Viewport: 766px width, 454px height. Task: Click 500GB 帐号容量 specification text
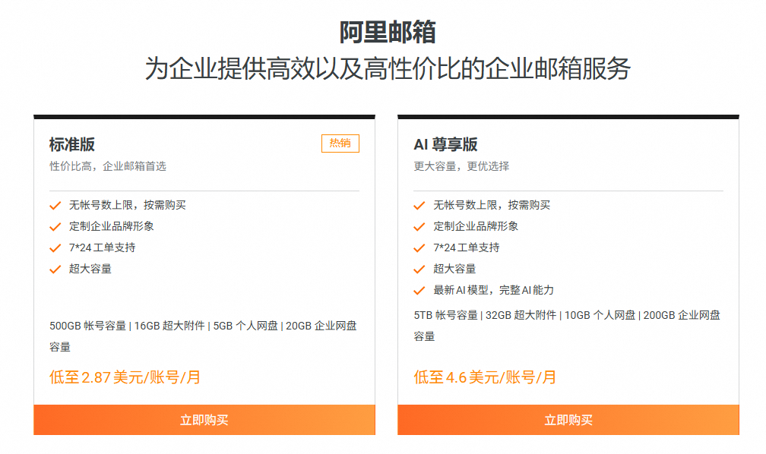[88, 326]
